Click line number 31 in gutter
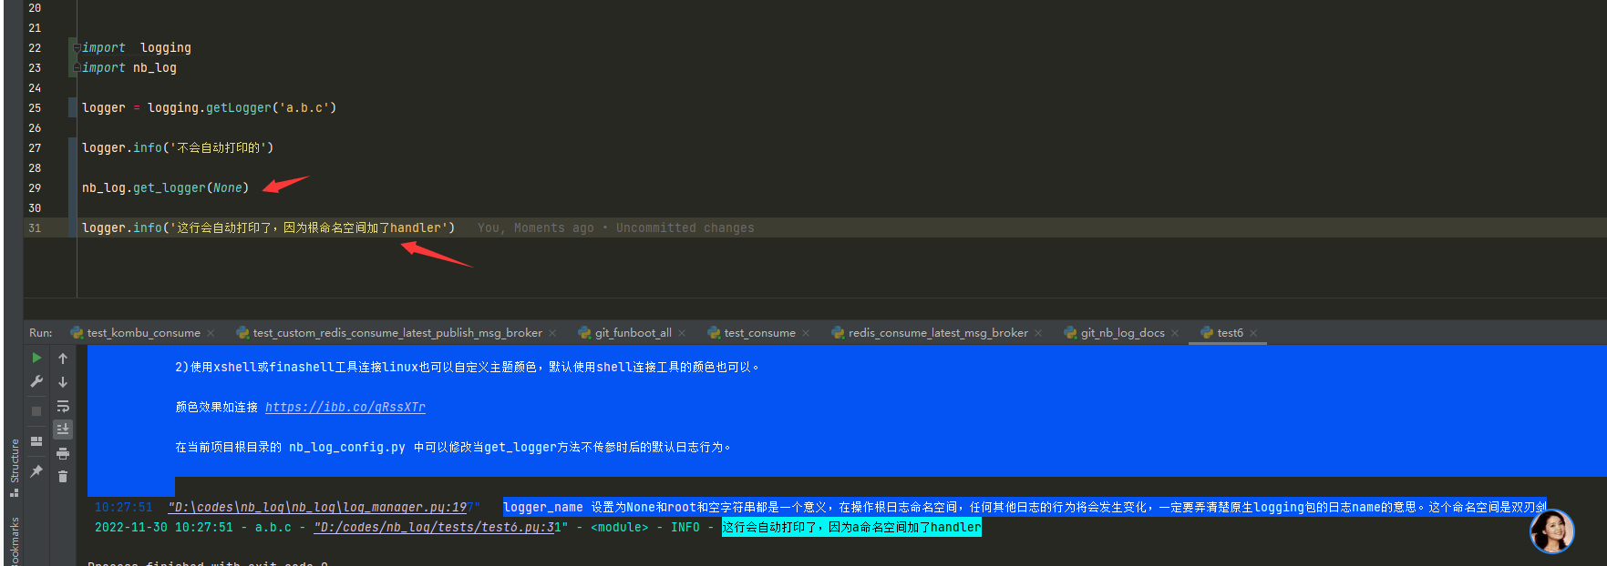Viewport: 1607px width, 566px height. (x=35, y=227)
